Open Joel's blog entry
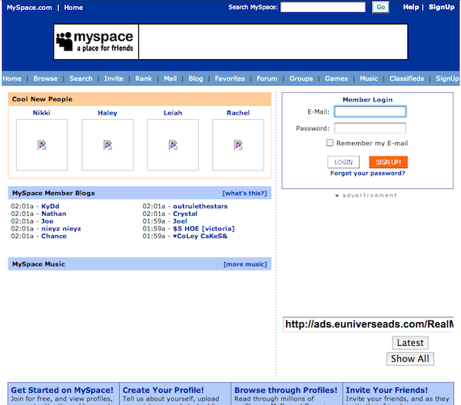The height and width of the screenshot is (405, 461). pyautogui.click(x=180, y=221)
